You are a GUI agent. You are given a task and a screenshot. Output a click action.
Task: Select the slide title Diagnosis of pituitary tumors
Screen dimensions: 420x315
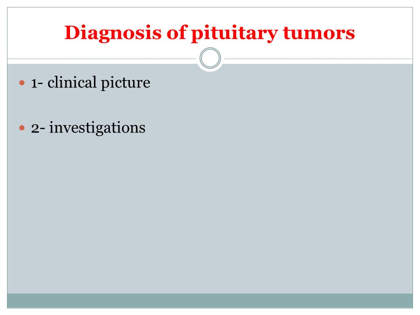[x=210, y=33]
